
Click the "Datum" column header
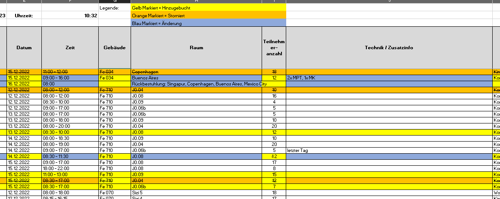point(24,47)
